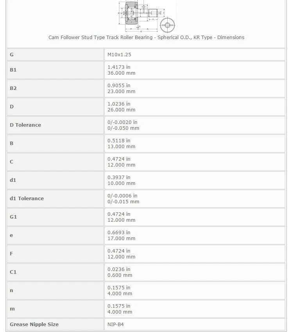This screenshot has height=332, width=288.
Task: Click the grease nipple value NIP-B4
Action: 116,325
